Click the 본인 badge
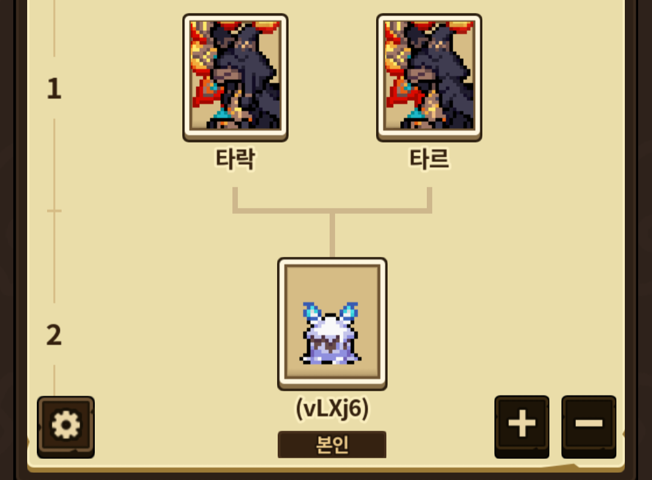This screenshot has height=480, width=652. click(x=332, y=444)
